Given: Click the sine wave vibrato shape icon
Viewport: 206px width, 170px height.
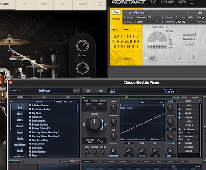Looking at the screenshot, I should [x=100, y=141].
